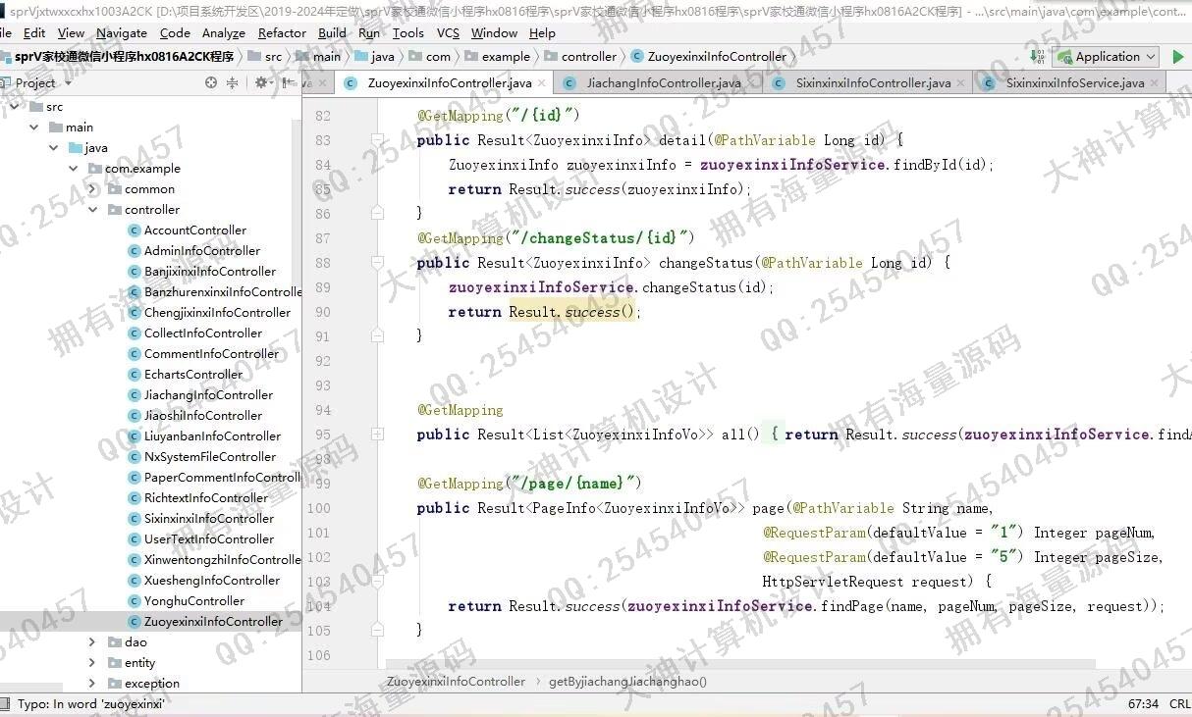The height and width of the screenshot is (717, 1192).
Task: Collapse the java folder node
Action: (x=54, y=148)
